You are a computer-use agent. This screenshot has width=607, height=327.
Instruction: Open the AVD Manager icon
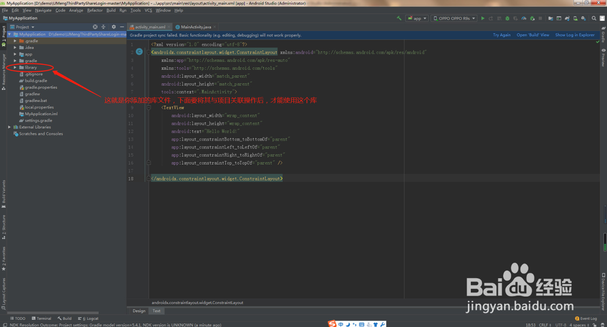(576, 18)
